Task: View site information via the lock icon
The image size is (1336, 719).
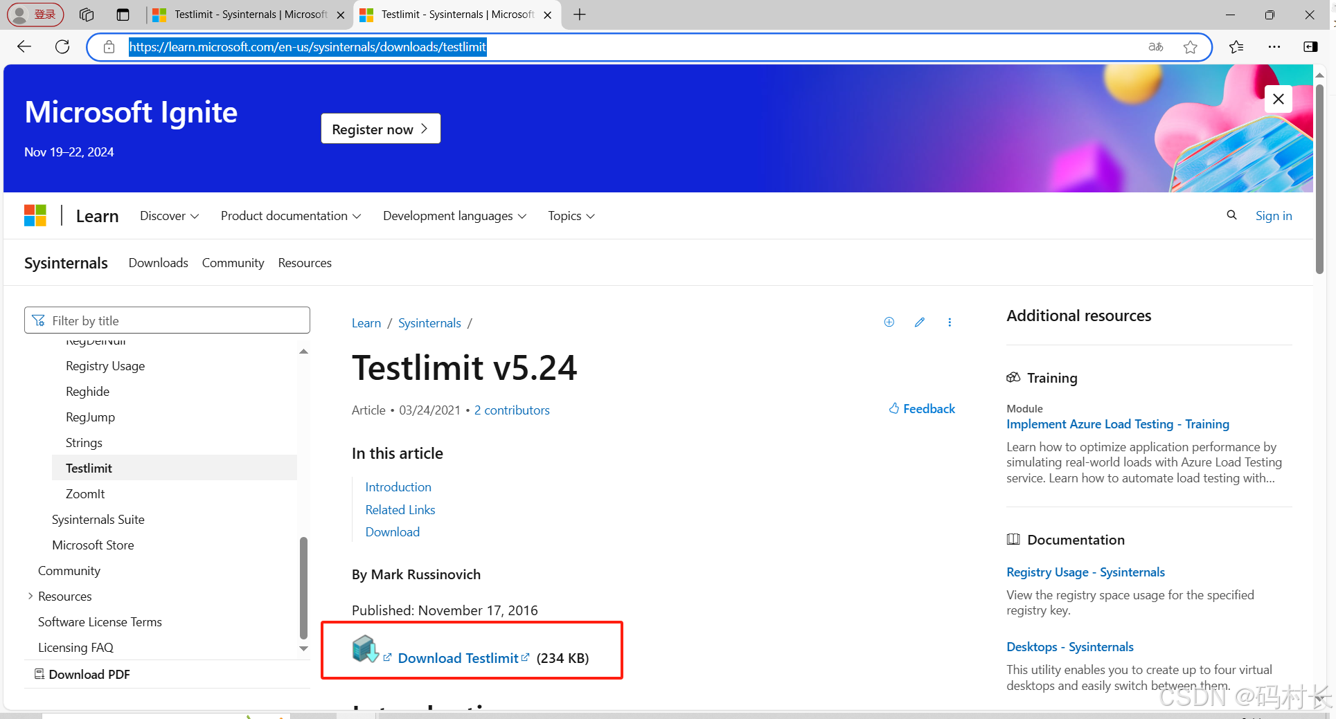Action: pyautogui.click(x=109, y=46)
